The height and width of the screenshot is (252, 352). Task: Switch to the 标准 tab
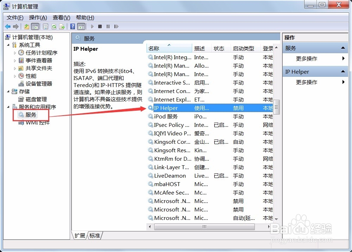[94, 235]
